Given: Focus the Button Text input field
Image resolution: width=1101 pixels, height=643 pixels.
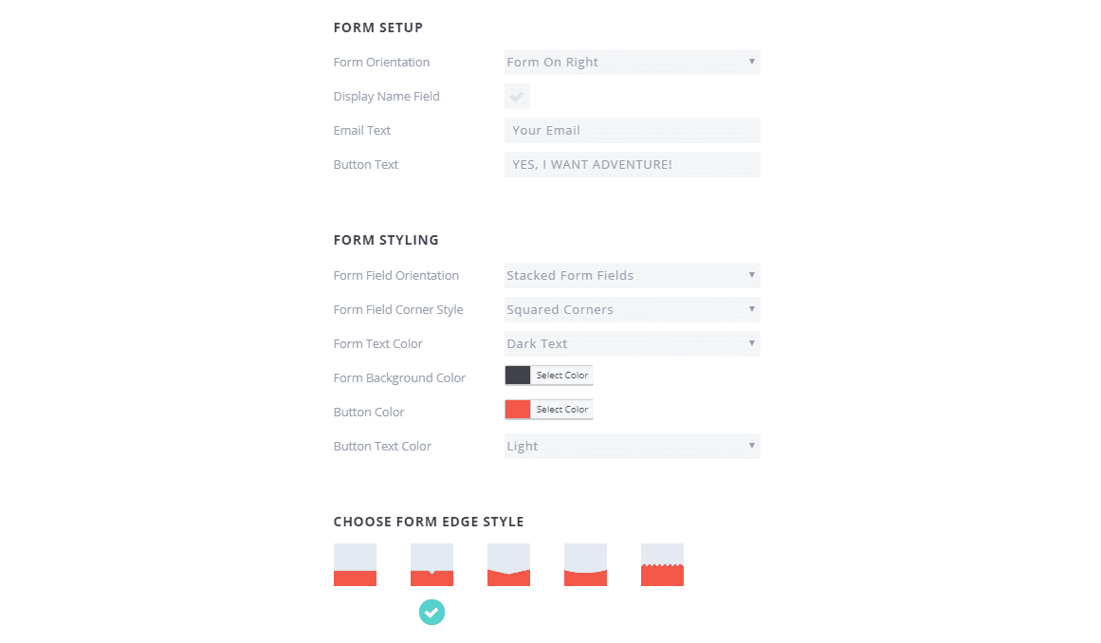Looking at the screenshot, I should [x=632, y=165].
